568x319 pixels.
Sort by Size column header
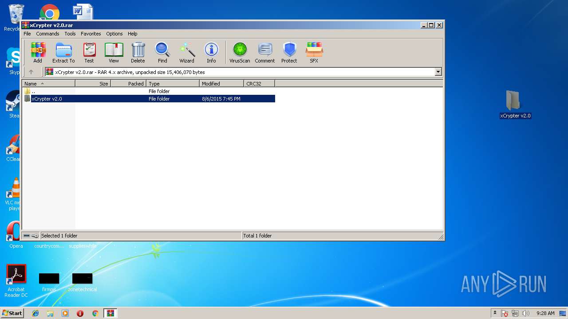tap(93, 83)
